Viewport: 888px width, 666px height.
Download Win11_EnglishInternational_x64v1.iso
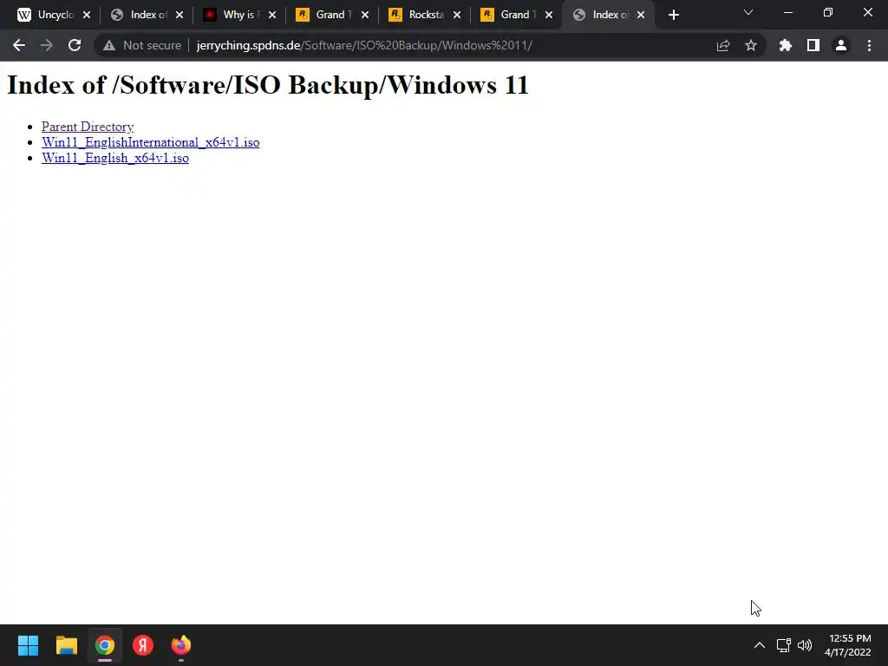[x=151, y=142]
